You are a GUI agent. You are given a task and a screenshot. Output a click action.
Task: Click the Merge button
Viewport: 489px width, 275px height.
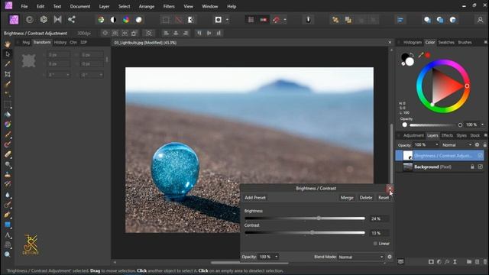click(x=347, y=198)
